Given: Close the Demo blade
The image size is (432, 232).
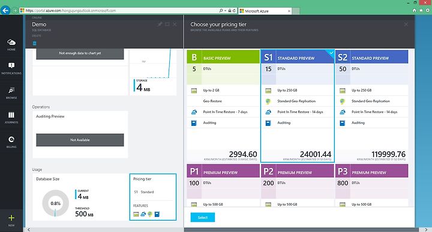Looking at the screenshot, I should (x=175, y=24).
